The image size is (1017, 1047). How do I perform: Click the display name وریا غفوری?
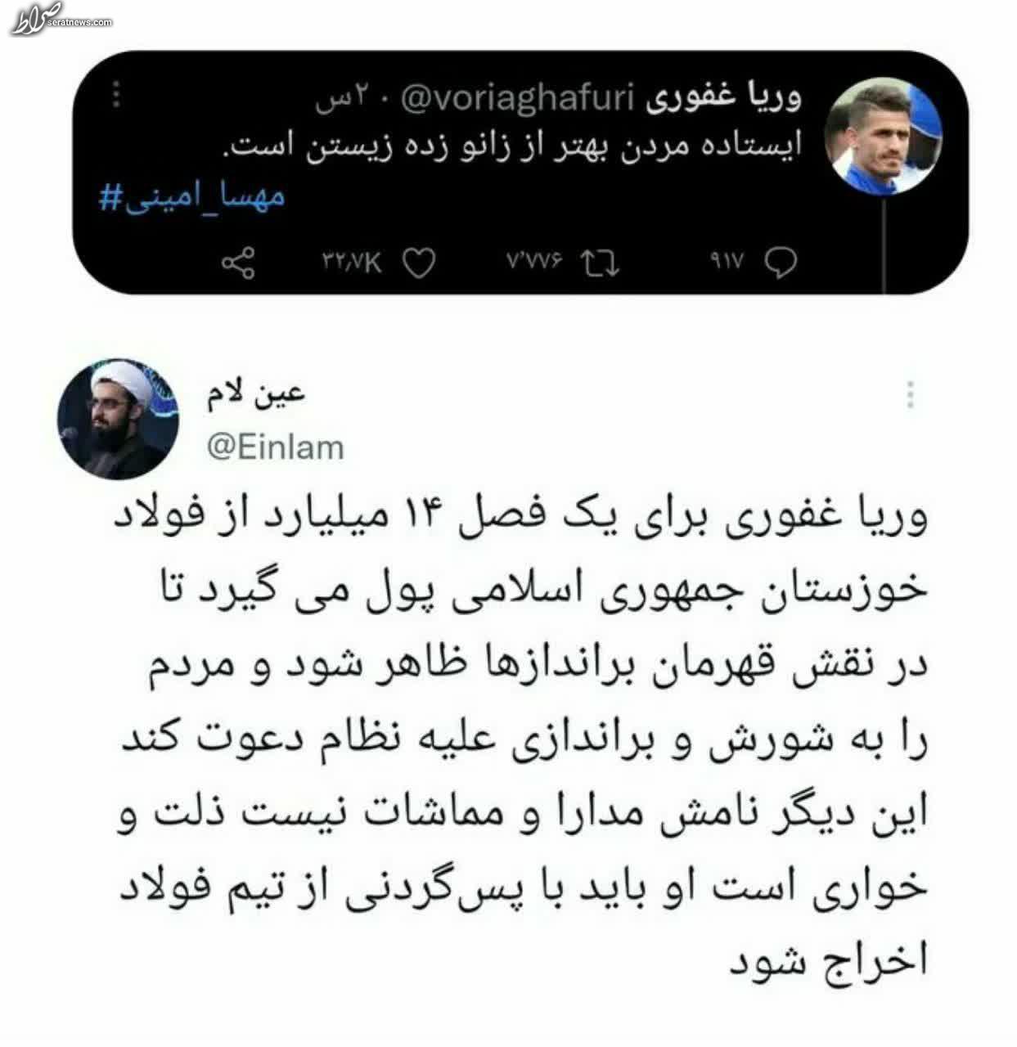pyautogui.click(x=723, y=98)
